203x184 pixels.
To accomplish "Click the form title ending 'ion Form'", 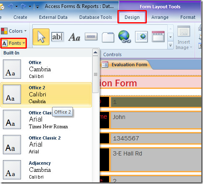I will click(x=119, y=83).
